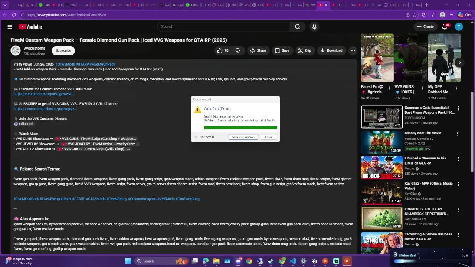Open the YouTube hamburger guide menu
Viewport: 475px width, 267px height.
tap(10, 27)
